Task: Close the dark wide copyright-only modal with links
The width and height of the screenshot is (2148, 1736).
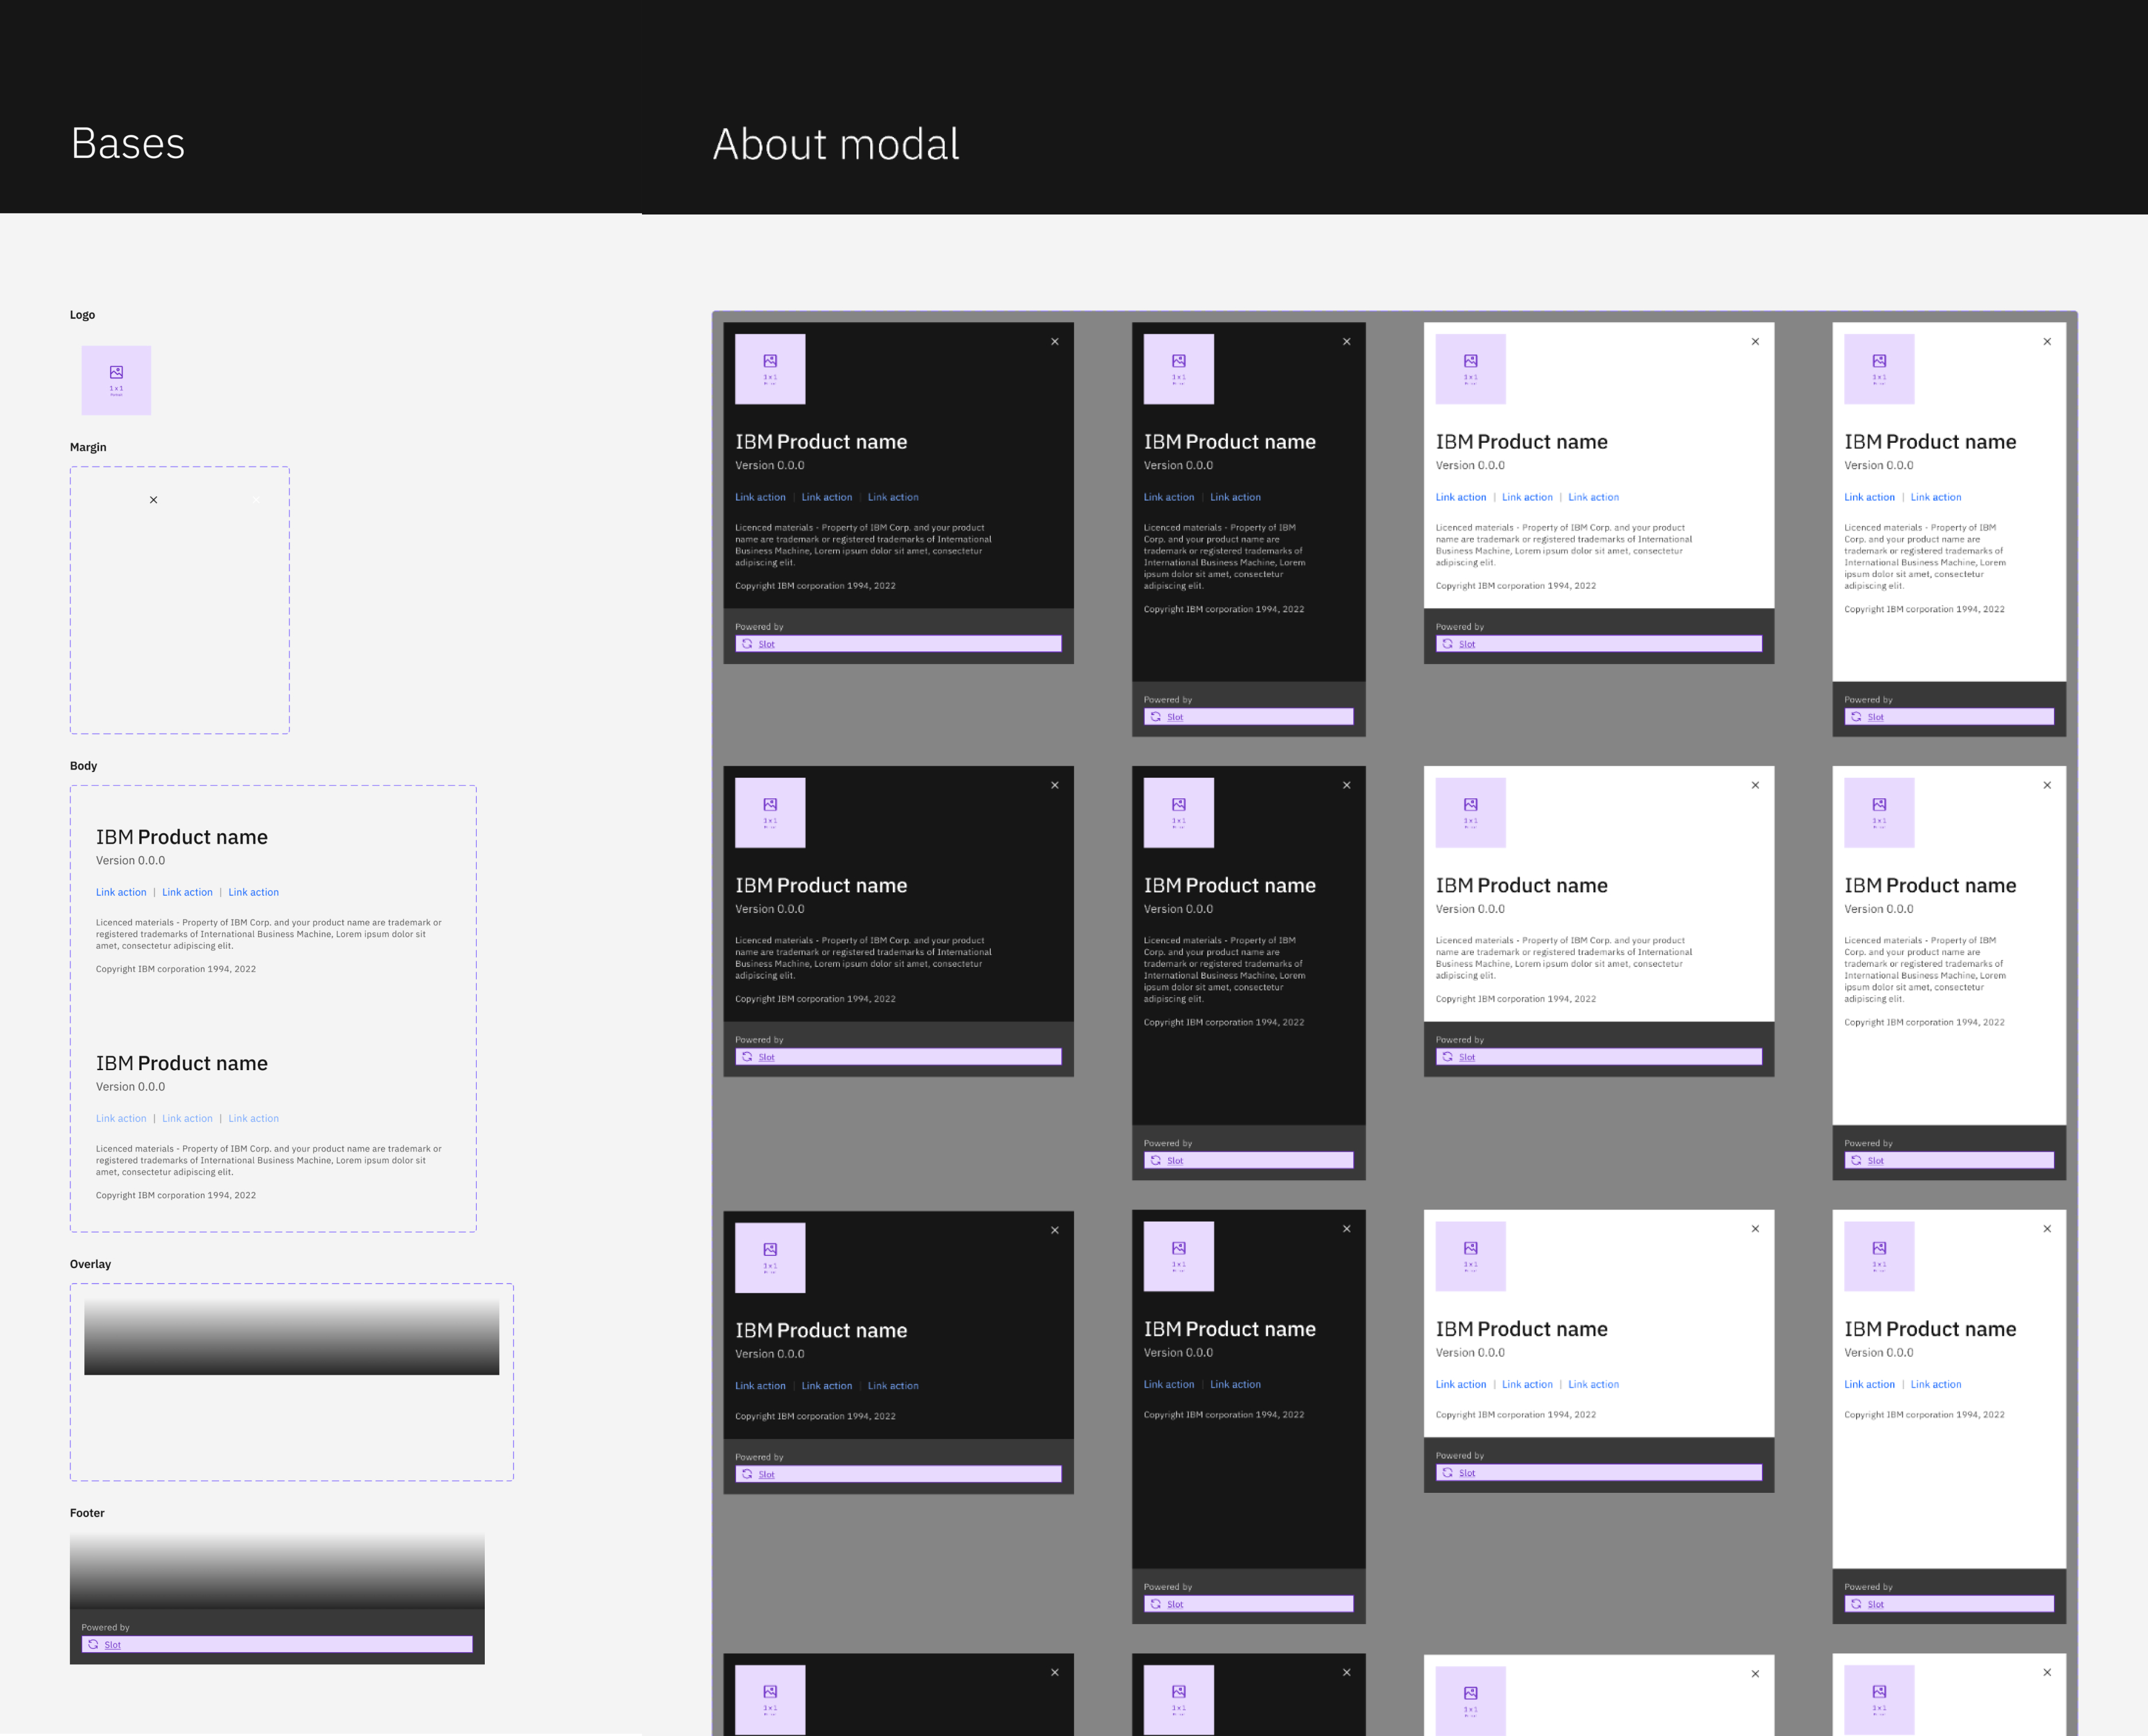Action: (1054, 1230)
